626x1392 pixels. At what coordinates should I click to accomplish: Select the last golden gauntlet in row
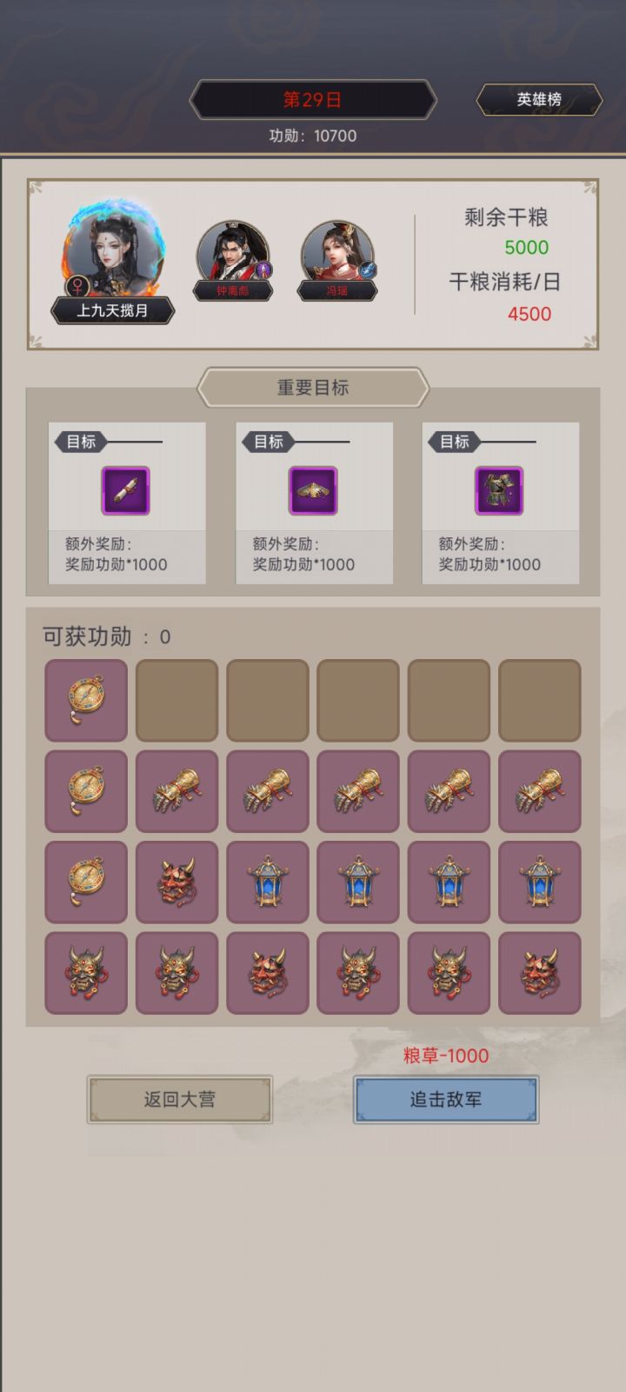539,791
